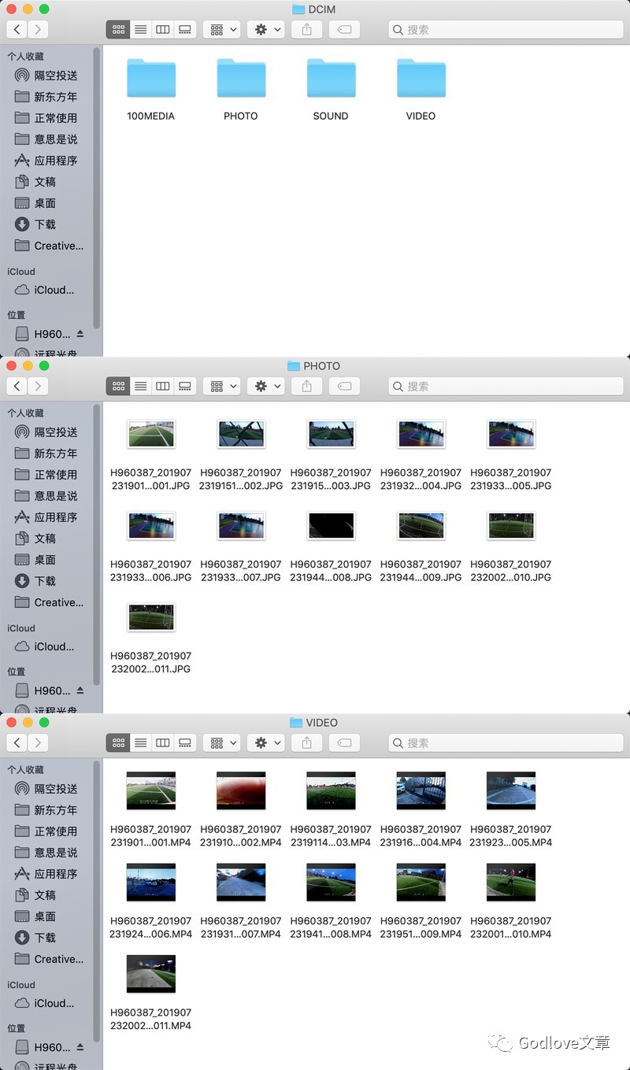The width and height of the screenshot is (630, 1070).
Task: Switch PHOTO window to column view
Action: [162, 387]
